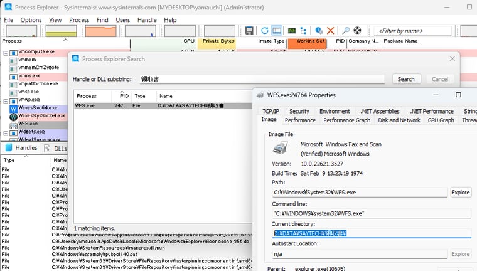
Task: Switch to the Security tab
Action: pyautogui.click(x=299, y=111)
